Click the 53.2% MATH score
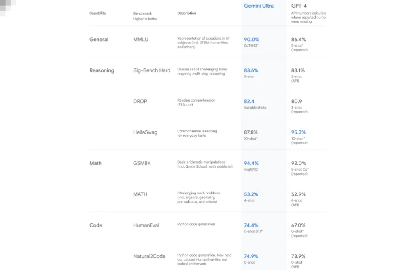 pos(251,194)
